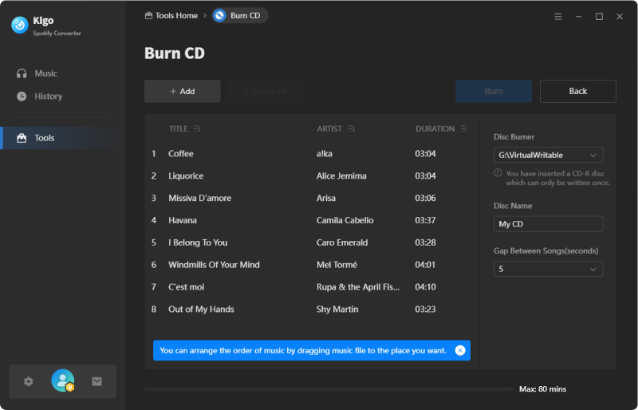638x410 pixels.
Task: Open the Disc Burner dropdown
Action: tap(548, 155)
